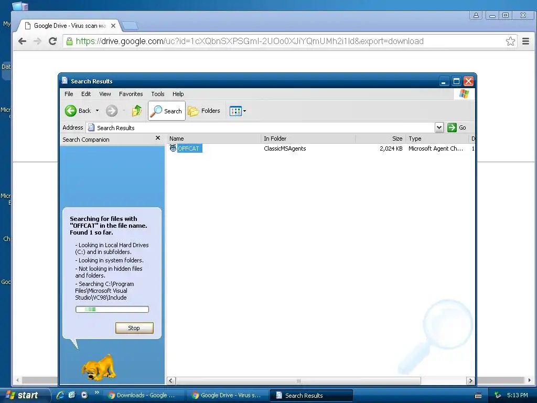Open a new Chrome tab
The height and width of the screenshot is (403, 537).
(130, 26)
